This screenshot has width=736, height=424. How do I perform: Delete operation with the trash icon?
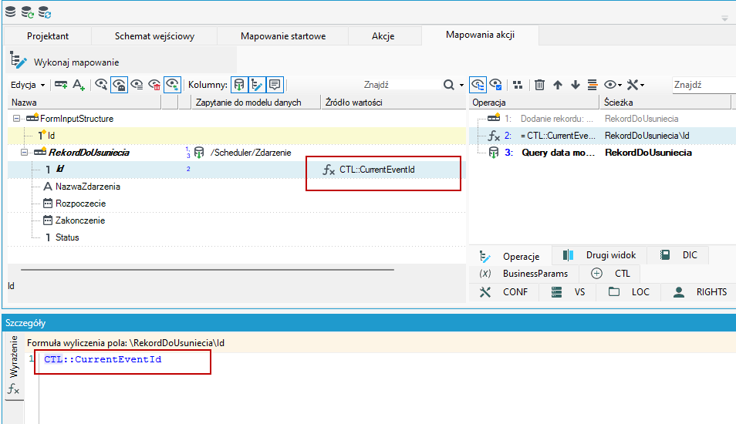point(540,85)
